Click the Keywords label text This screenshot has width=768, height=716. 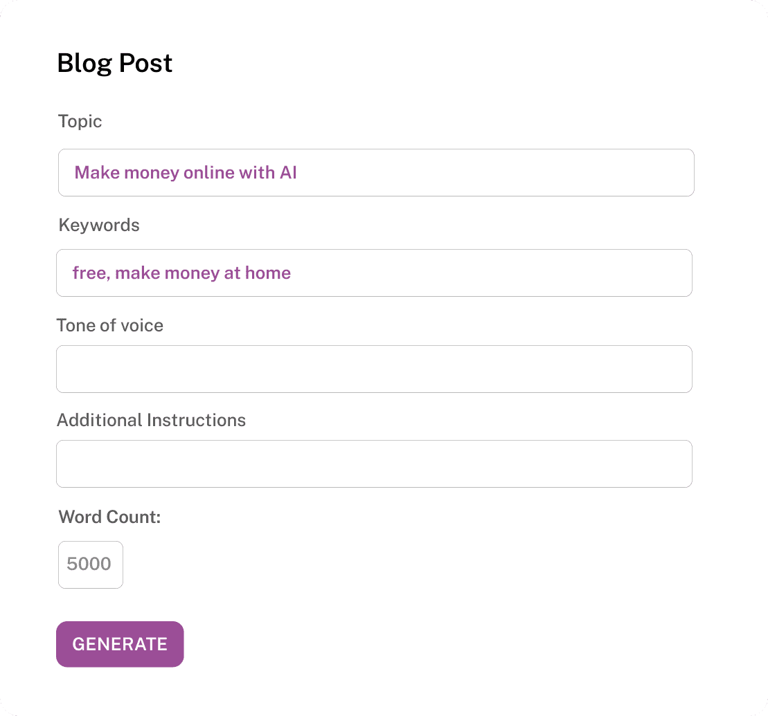click(98, 225)
